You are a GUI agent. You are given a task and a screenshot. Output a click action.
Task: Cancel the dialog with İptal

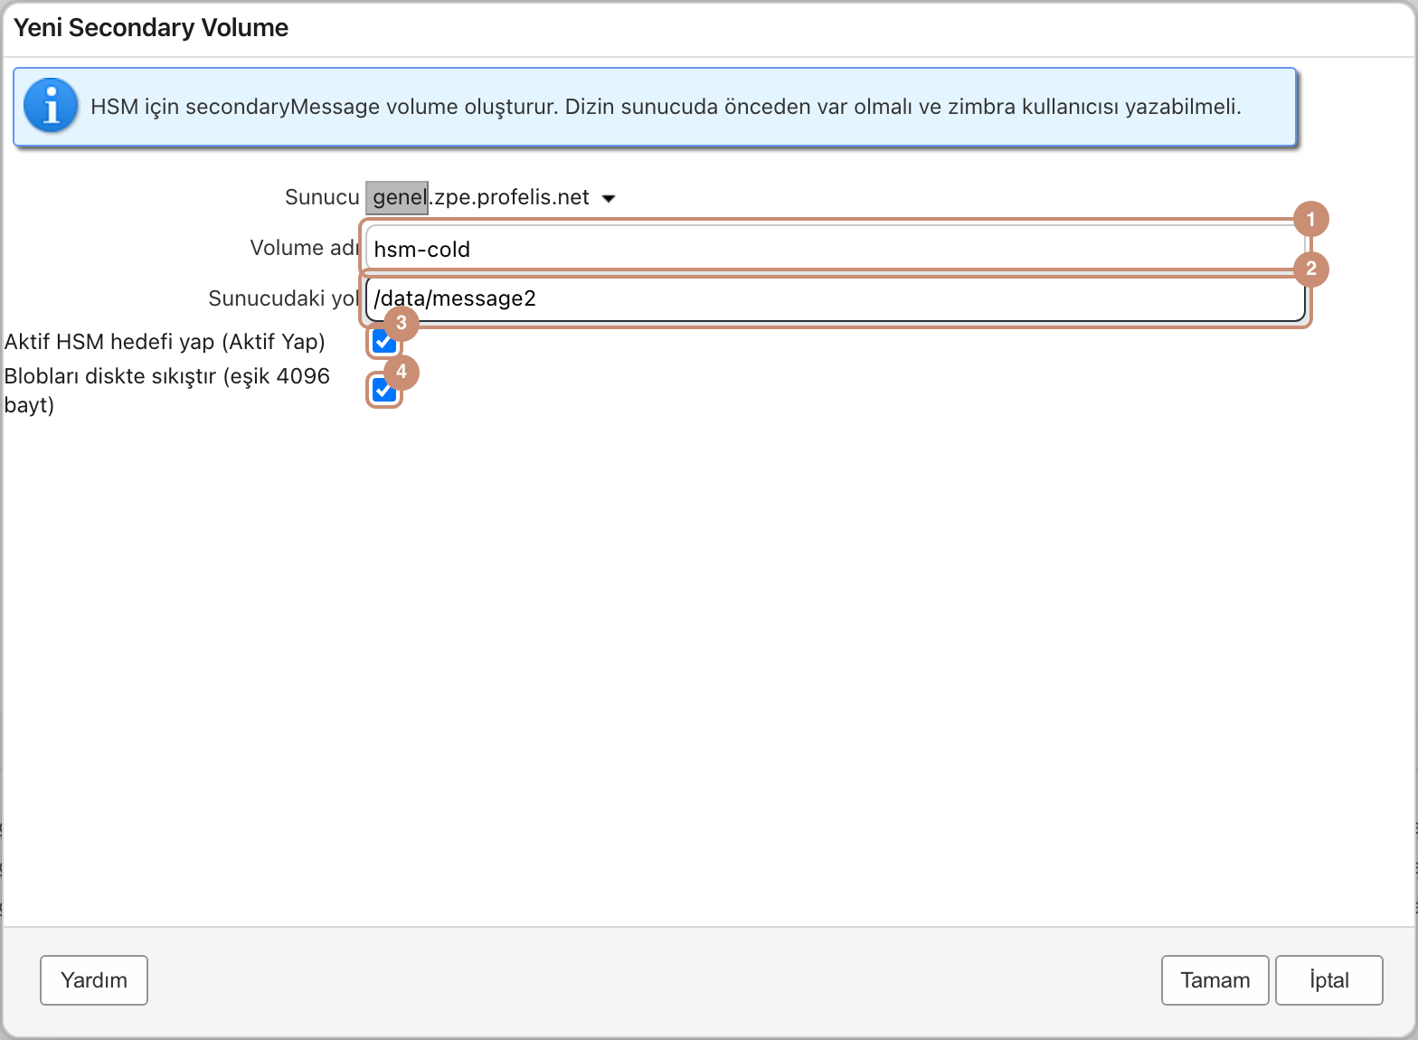coord(1329,980)
